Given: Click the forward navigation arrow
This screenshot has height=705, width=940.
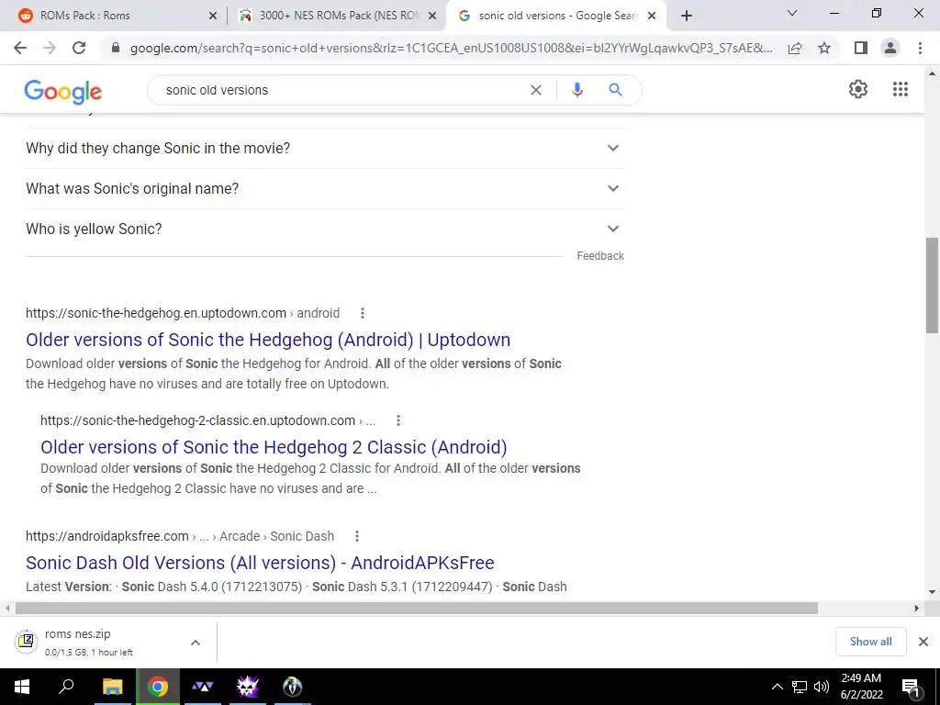Looking at the screenshot, I should [x=50, y=48].
